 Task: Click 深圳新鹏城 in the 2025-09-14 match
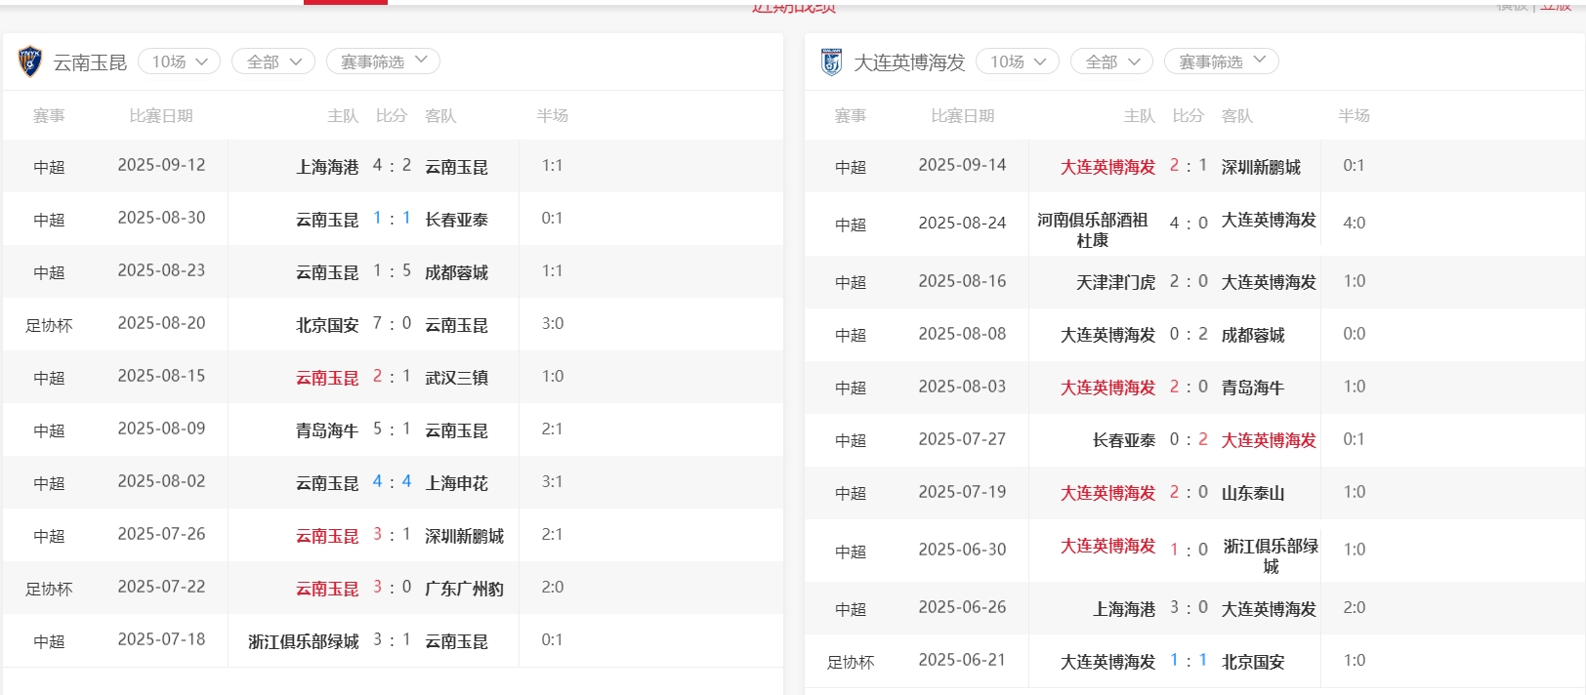(x=1261, y=167)
